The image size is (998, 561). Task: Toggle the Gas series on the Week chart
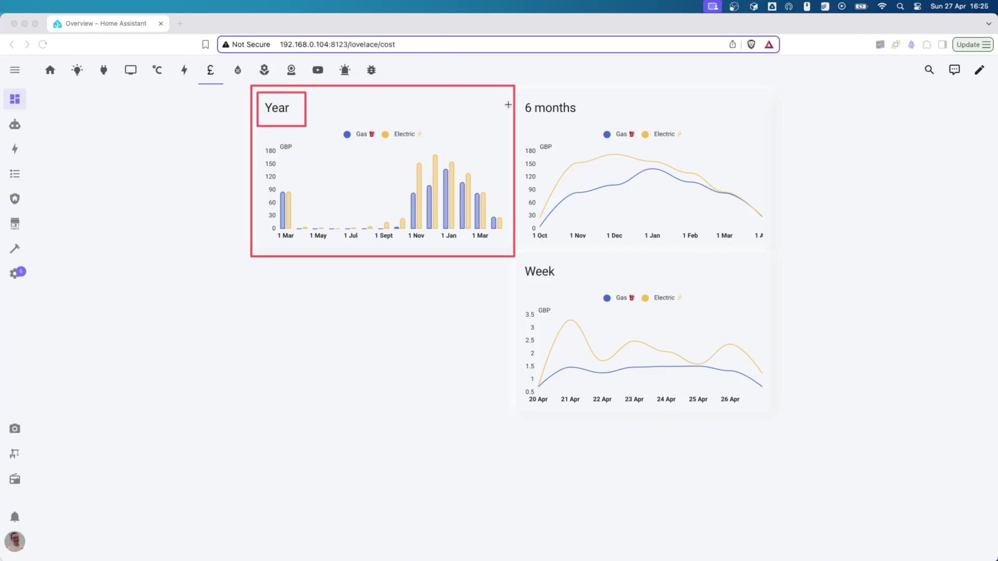coord(618,298)
